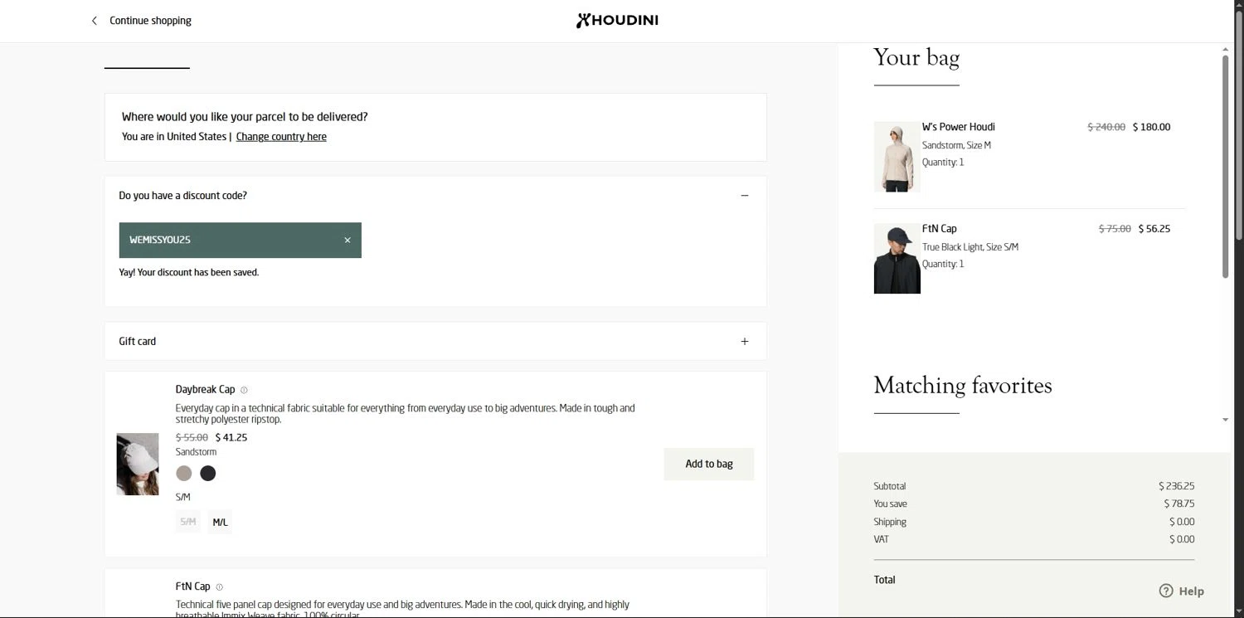Click the bag scrollbar down arrow
Image resolution: width=1244 pixels, height=618 pixels.
[x=1226, y=420]
